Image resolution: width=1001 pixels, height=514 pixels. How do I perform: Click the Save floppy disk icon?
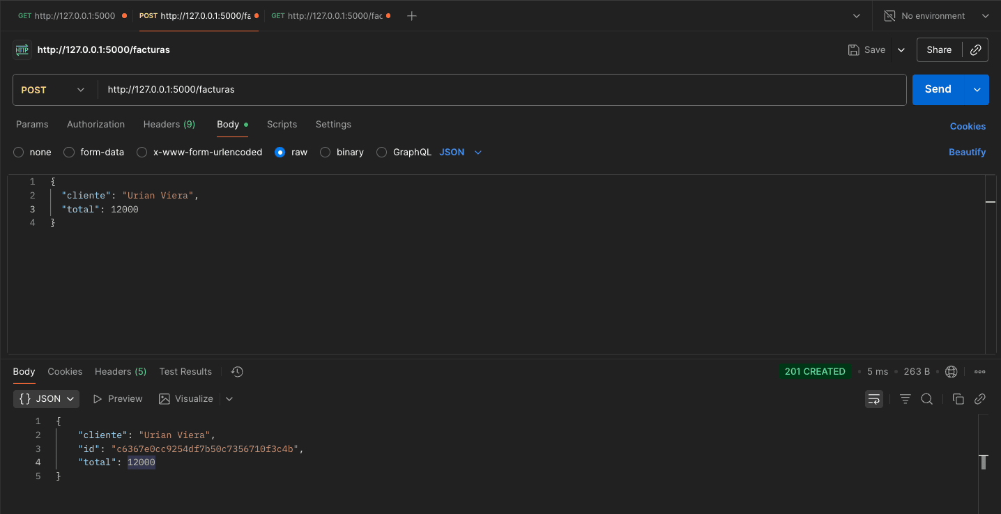pos(853,49)
